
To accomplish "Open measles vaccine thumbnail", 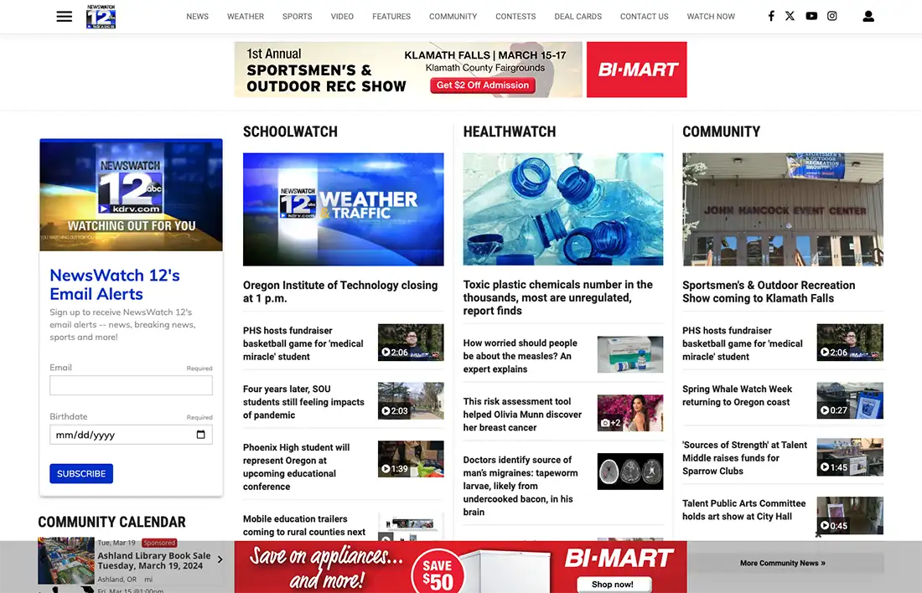I will pos(630,354).
